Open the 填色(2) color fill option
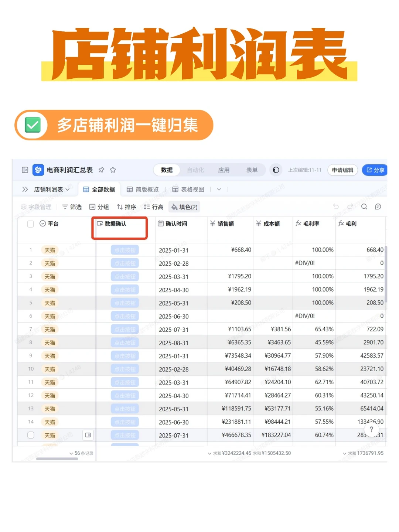Viewport: 399px width, 532px height. pyautogui.click(x=184, y=207)
